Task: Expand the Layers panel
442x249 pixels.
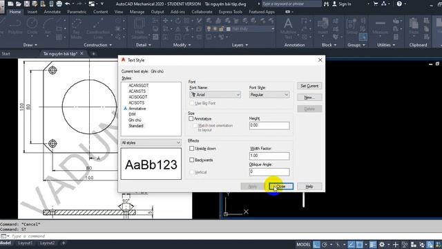Action: click(x=240, y=45)
